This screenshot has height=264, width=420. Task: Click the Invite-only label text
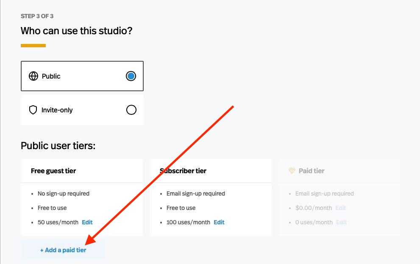tap(57, 110)
